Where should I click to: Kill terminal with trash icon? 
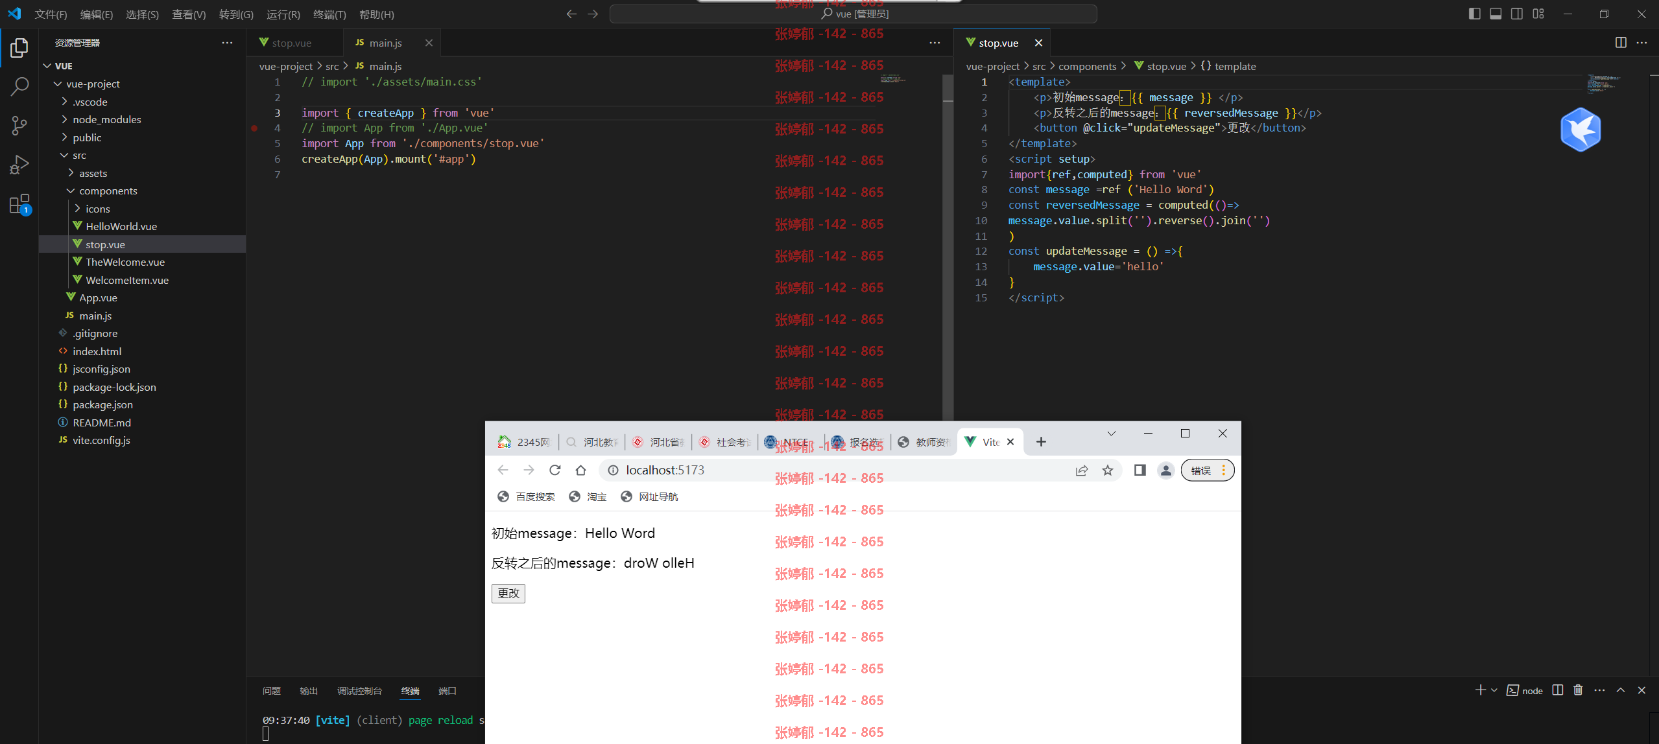(x=1578, y=690)
